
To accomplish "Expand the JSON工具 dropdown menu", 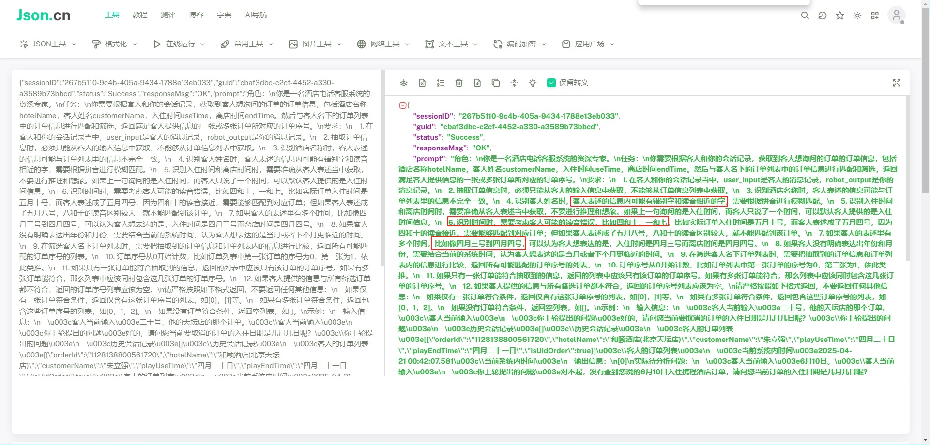I will [x=47, y=44].
